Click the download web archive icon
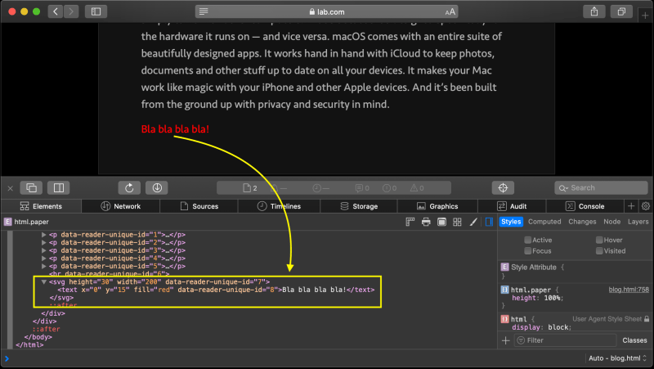654x369 pixels. pos(157,188)
